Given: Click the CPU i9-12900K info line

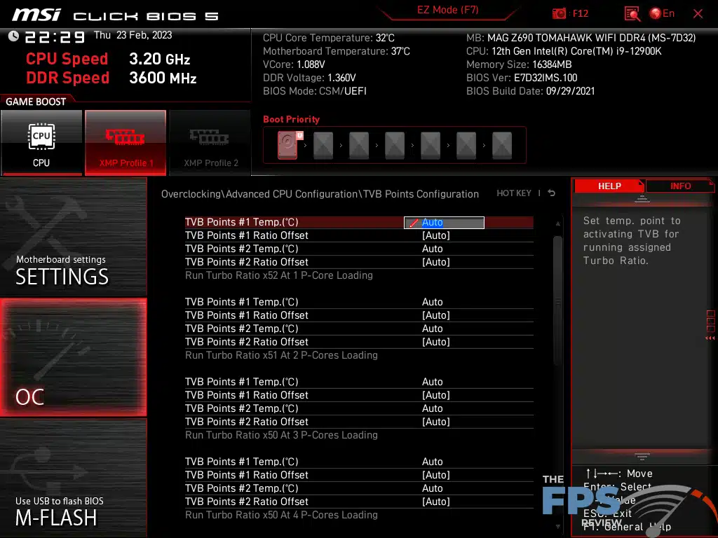Looking at the screenshot, I should 564,51.
